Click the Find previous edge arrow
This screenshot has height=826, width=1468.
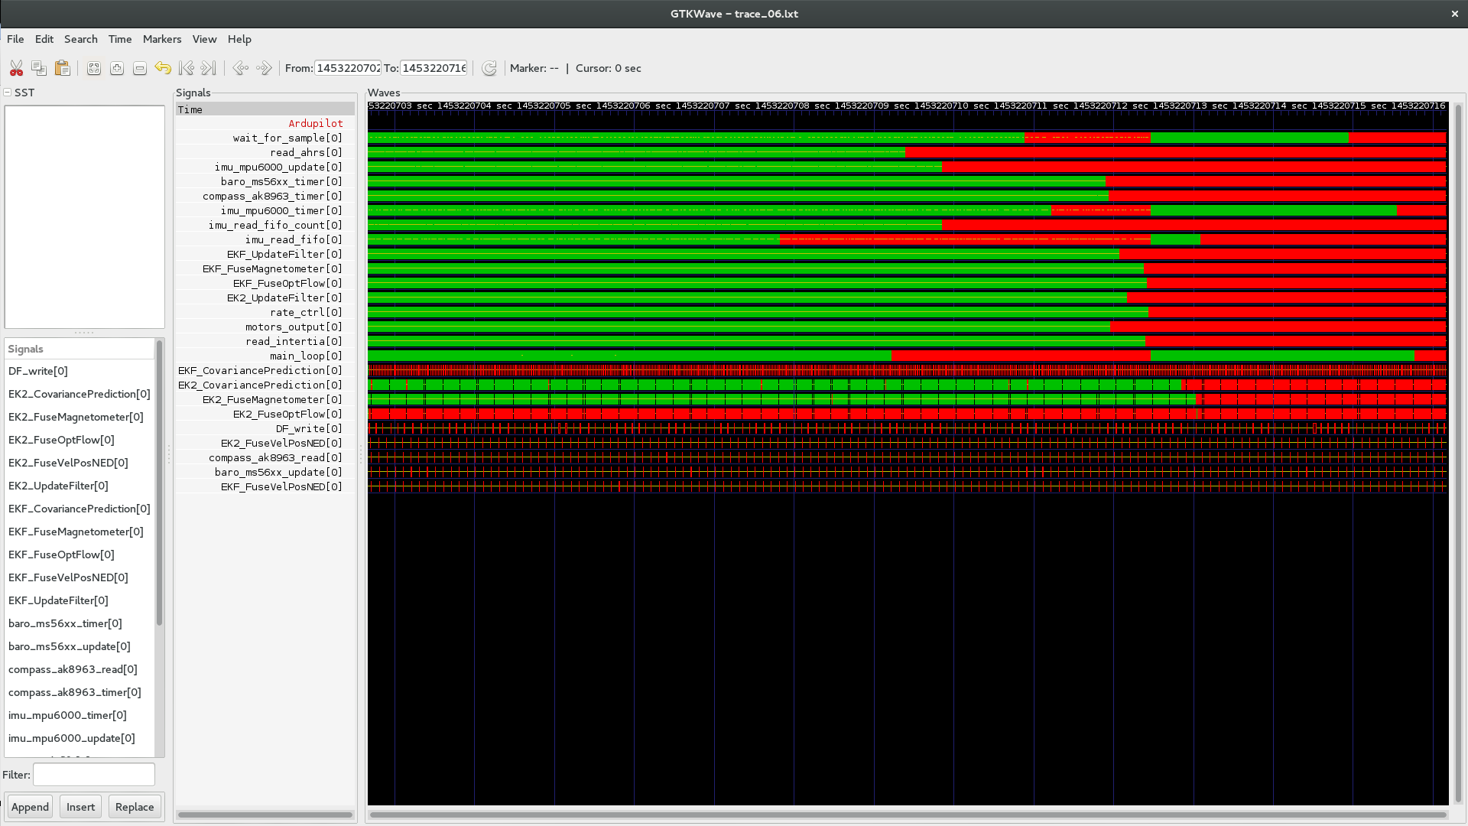pyautogui.click(x=240, y=68)
